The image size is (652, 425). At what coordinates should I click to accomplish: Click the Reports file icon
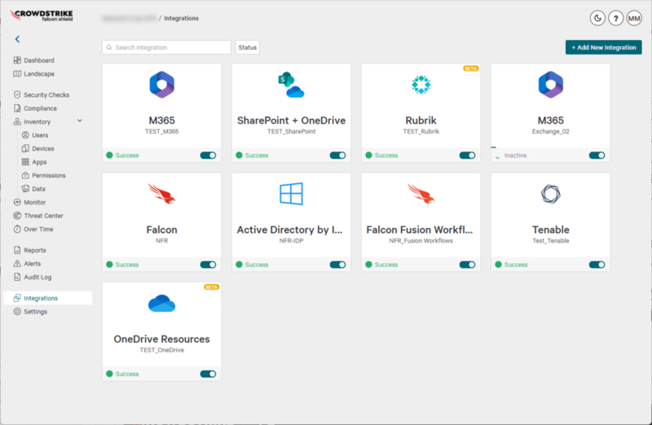pyautogui.click(x=17, y=250)
